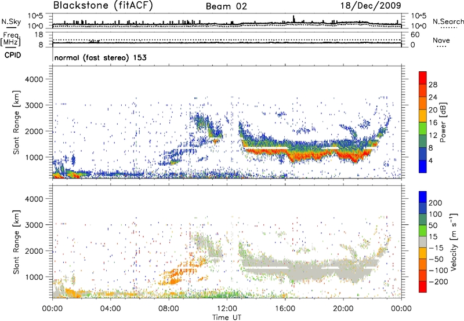The height and width of the screenshot is (321, 464).
Task: Click the '04:00' time tick label
Action: click(110, 309)
